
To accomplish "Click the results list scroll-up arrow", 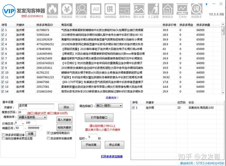I will tap(223, 25).
